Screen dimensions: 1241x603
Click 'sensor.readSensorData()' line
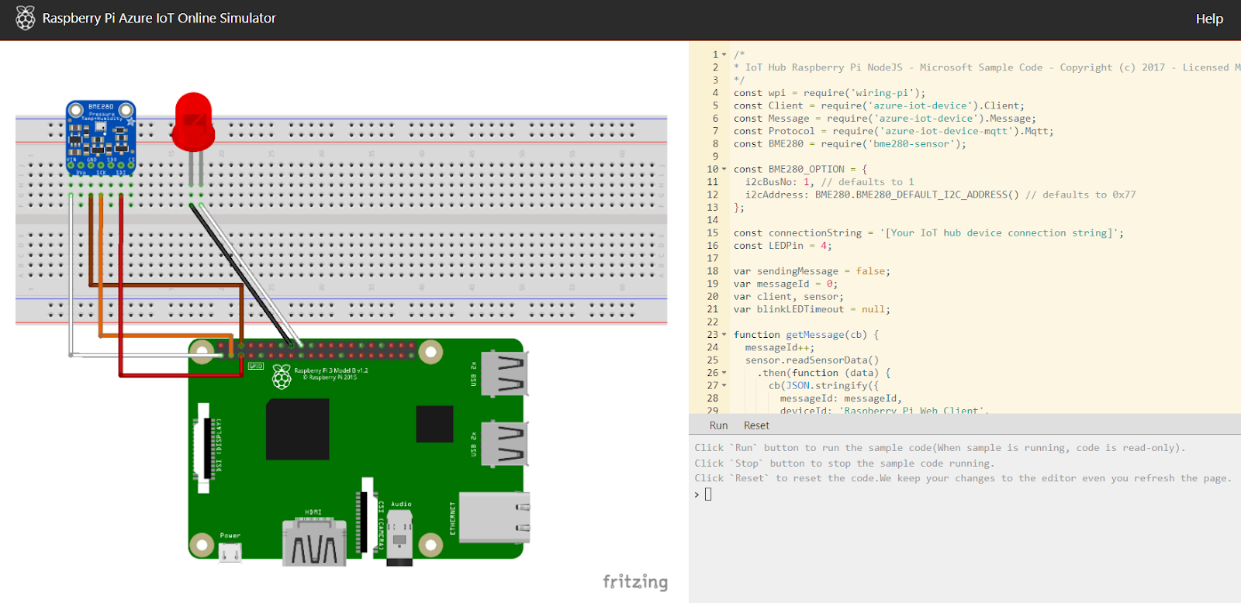coord(812,360)
